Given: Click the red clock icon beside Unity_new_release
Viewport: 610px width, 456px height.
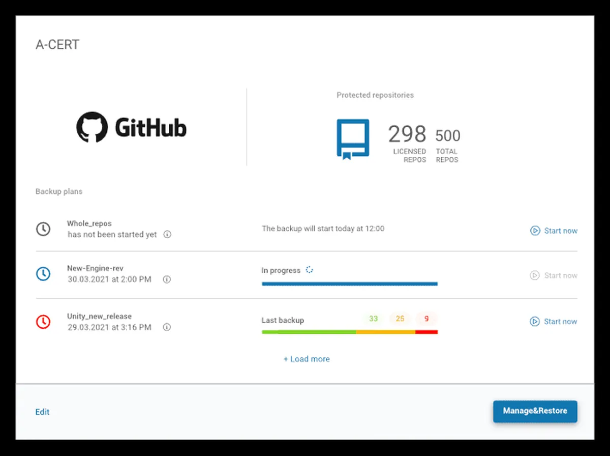Looking at the screenshot, I should [43, 322].
